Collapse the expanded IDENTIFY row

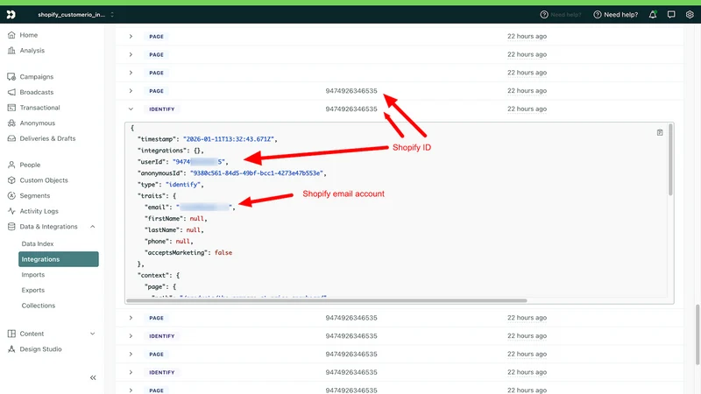pos(131,109)
